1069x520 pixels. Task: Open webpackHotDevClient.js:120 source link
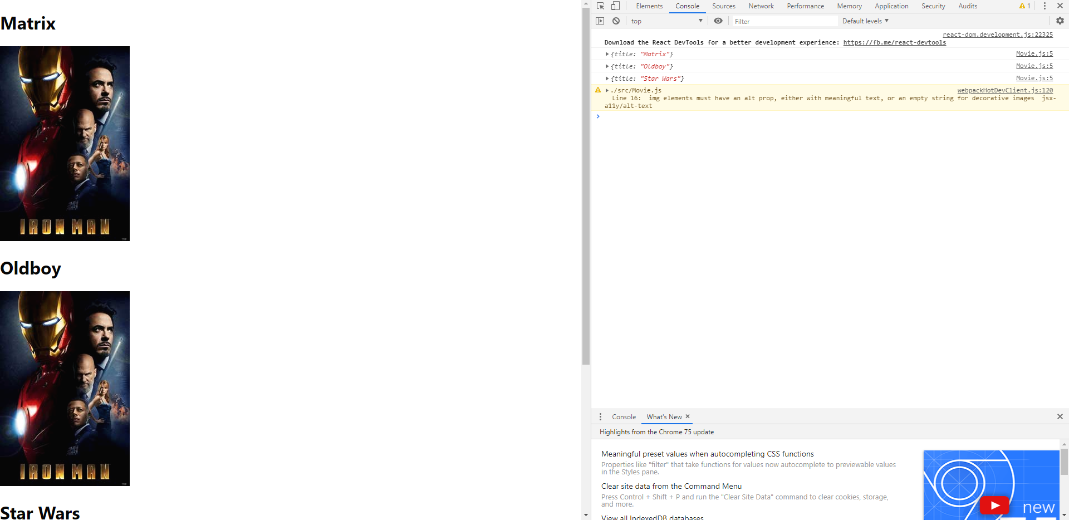point(1005,90)
